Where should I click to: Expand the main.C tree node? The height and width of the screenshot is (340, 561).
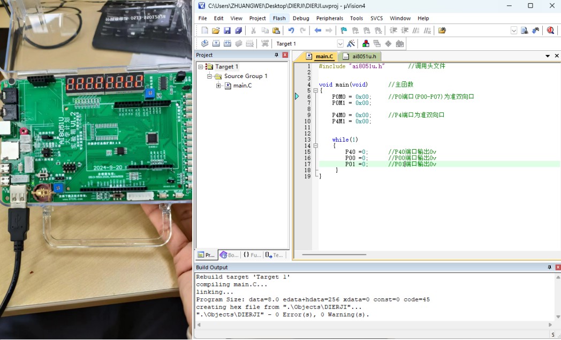[218, 86]
